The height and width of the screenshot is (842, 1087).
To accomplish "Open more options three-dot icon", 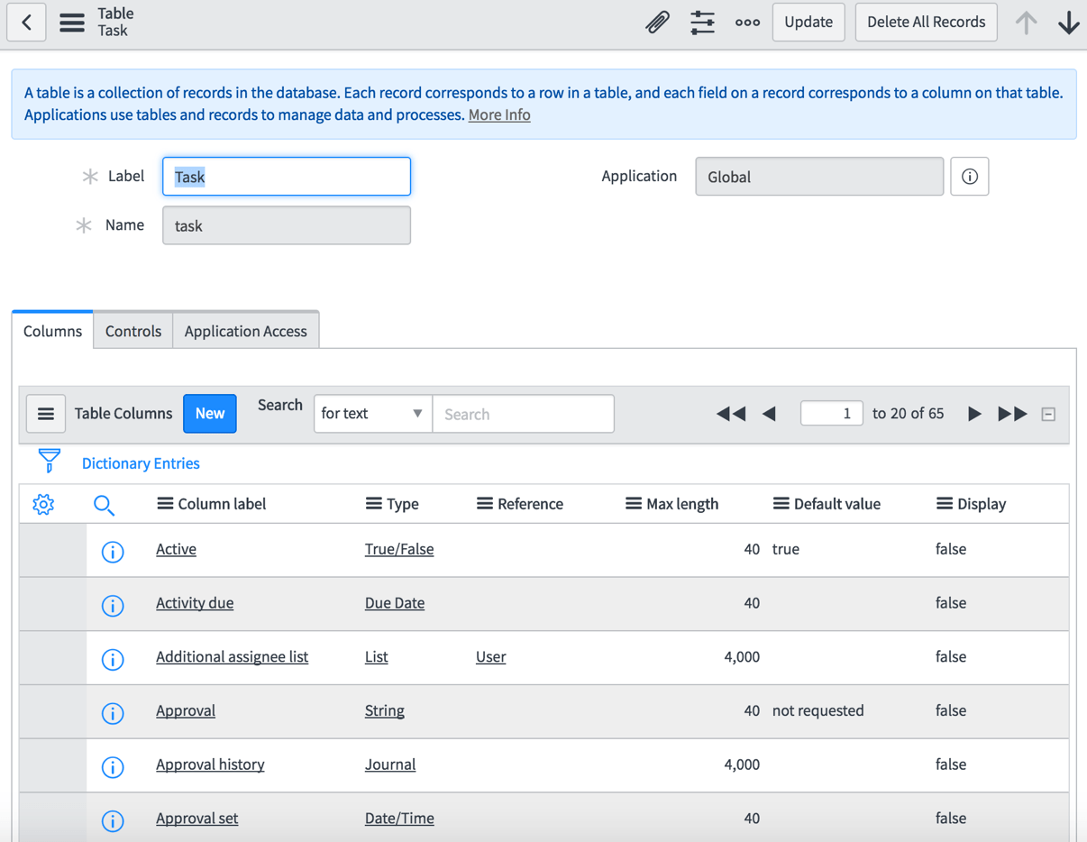I will [747, 22].
